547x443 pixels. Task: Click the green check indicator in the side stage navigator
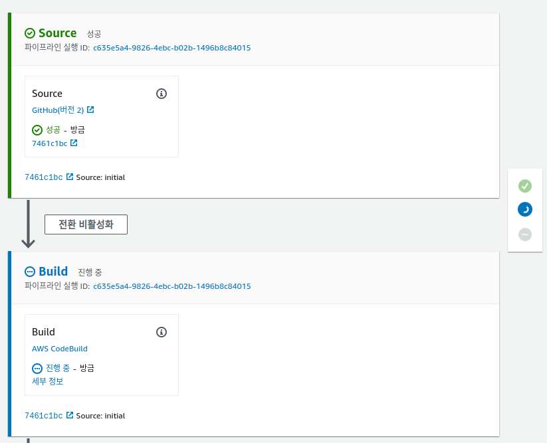pos(524,186)
